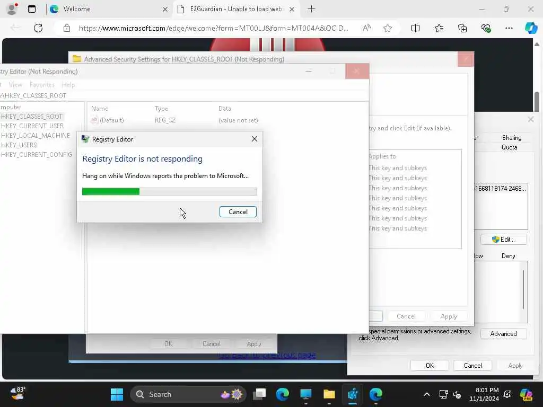
Task: Click the Name column header
Action: pos(99,108)
